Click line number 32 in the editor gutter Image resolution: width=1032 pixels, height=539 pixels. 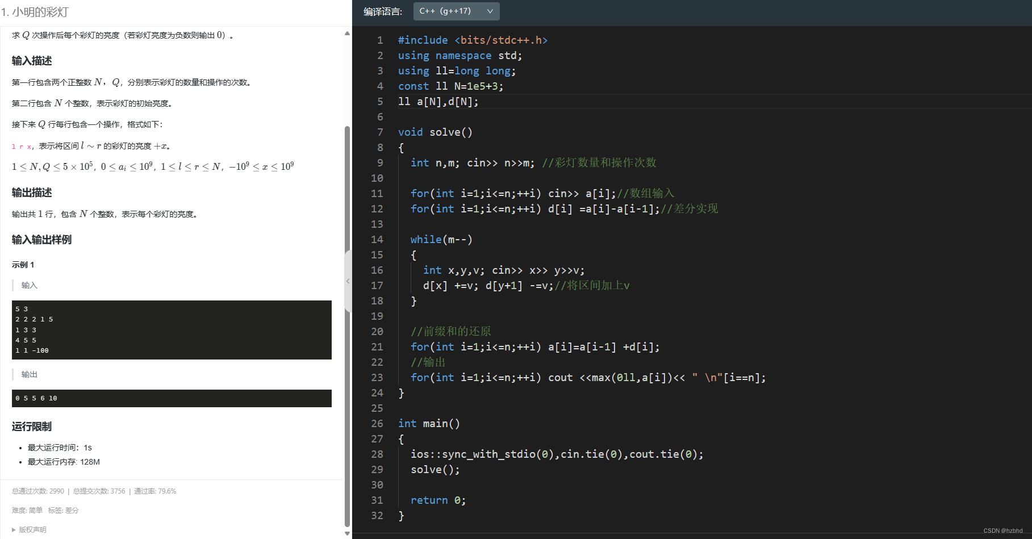coord(377,516)
